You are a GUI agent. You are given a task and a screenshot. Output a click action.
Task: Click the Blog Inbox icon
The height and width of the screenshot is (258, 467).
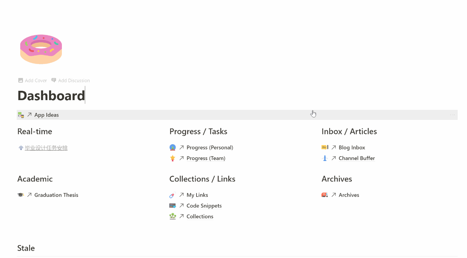[325, 147]
